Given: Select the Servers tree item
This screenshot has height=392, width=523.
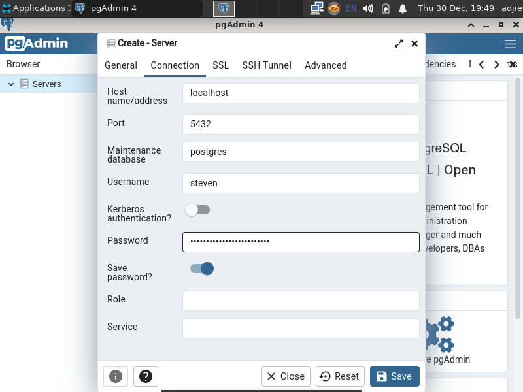Looking at the screenshot, I should 48,84.
